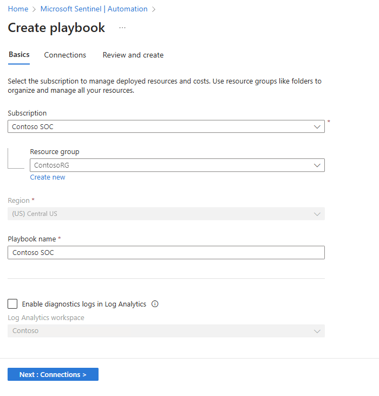Click the Create new resource group link
The height and width of the screenshot is (396, 379).
[x=48, y=177]
